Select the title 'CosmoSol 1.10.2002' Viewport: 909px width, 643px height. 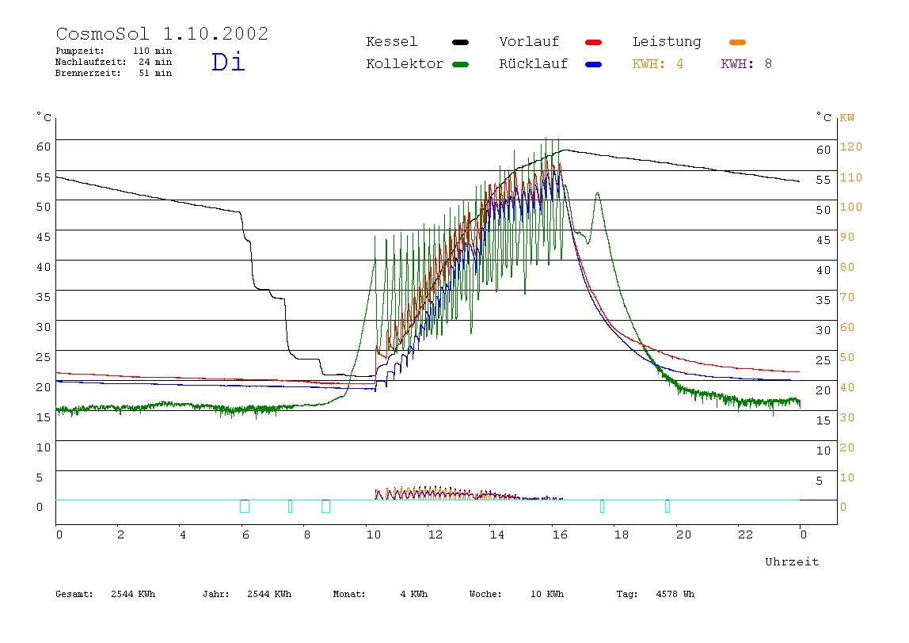tap(162, 33)
